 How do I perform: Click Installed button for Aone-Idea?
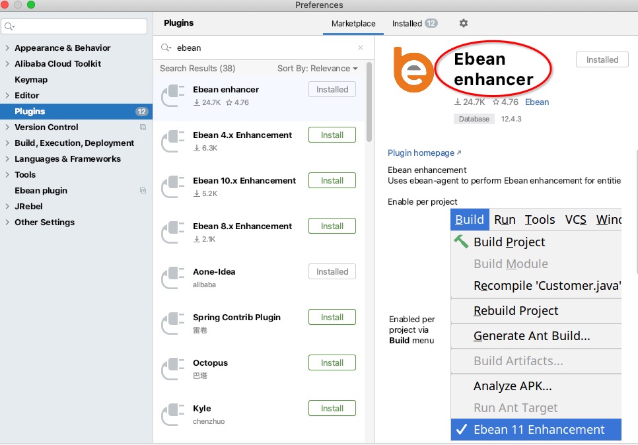point(332,272)
